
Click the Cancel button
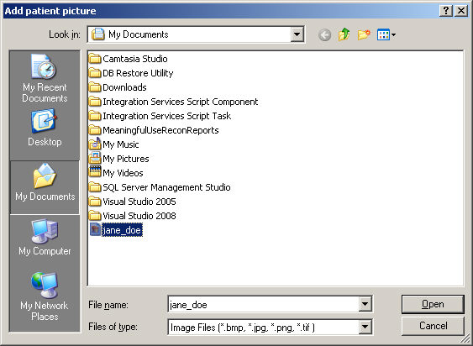pos(433,326)
